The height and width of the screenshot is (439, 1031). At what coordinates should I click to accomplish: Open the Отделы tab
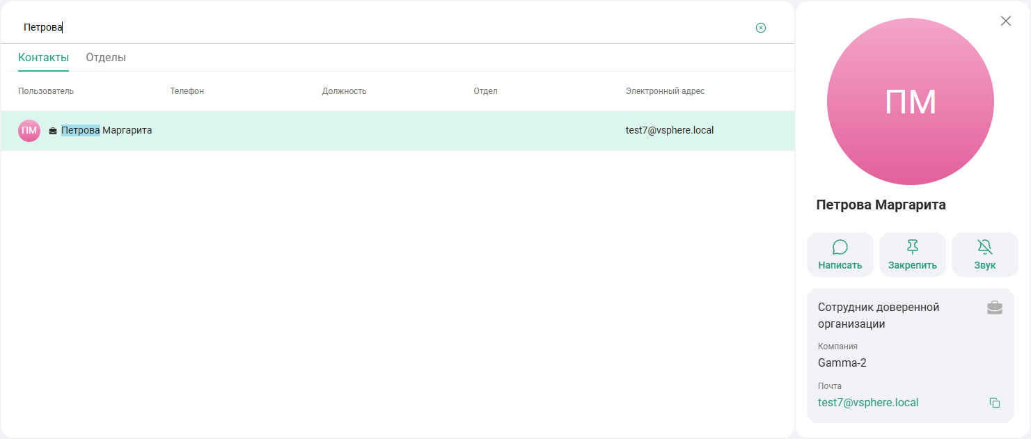coord(106,58)
